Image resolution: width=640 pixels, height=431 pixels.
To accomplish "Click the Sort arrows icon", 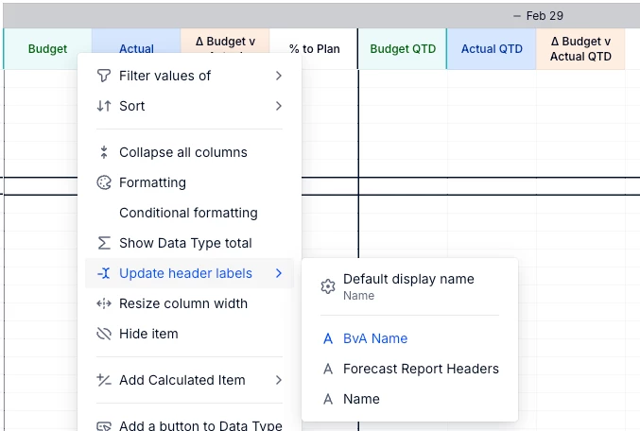I will point(104,106).
